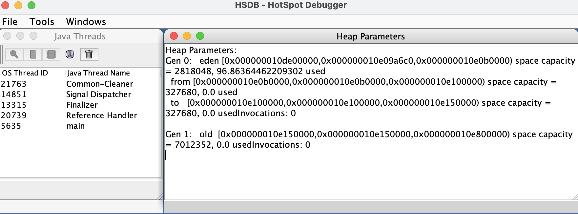This screenshot has height=214, width=578.
Task: Open the Windows menu
Action: [x=86, y=22]
